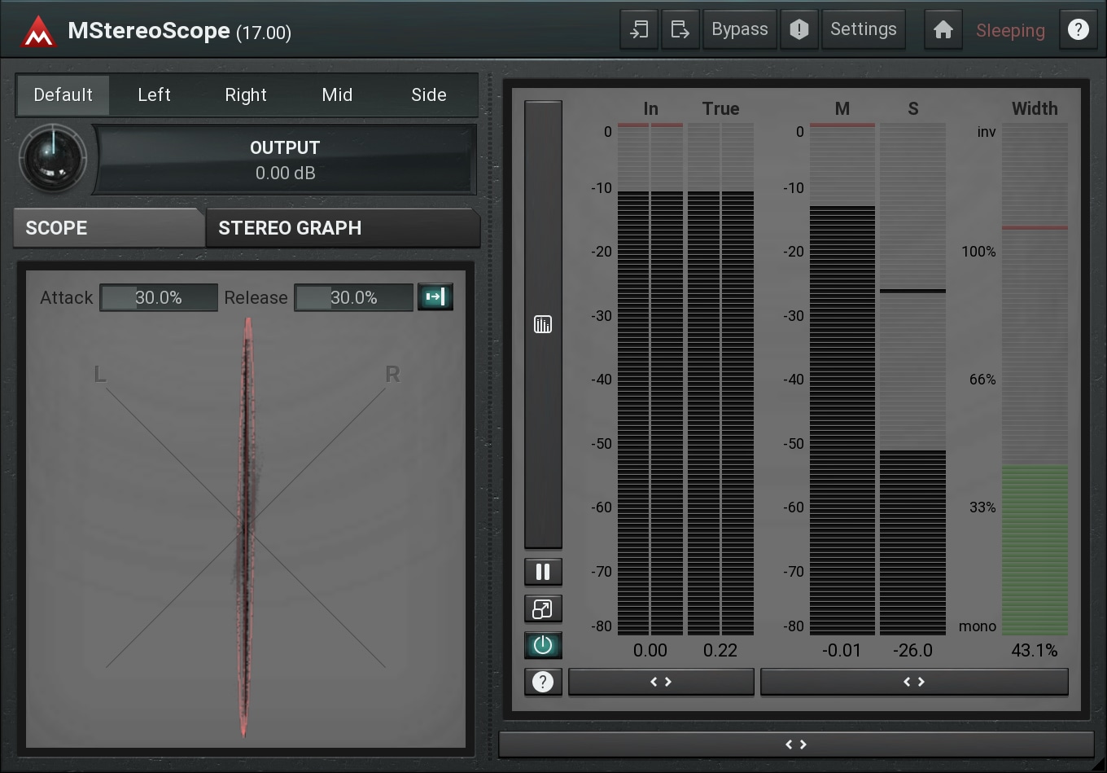1107x773 pixels.
Task: Open the Settings button
Action: pos(863,30)
